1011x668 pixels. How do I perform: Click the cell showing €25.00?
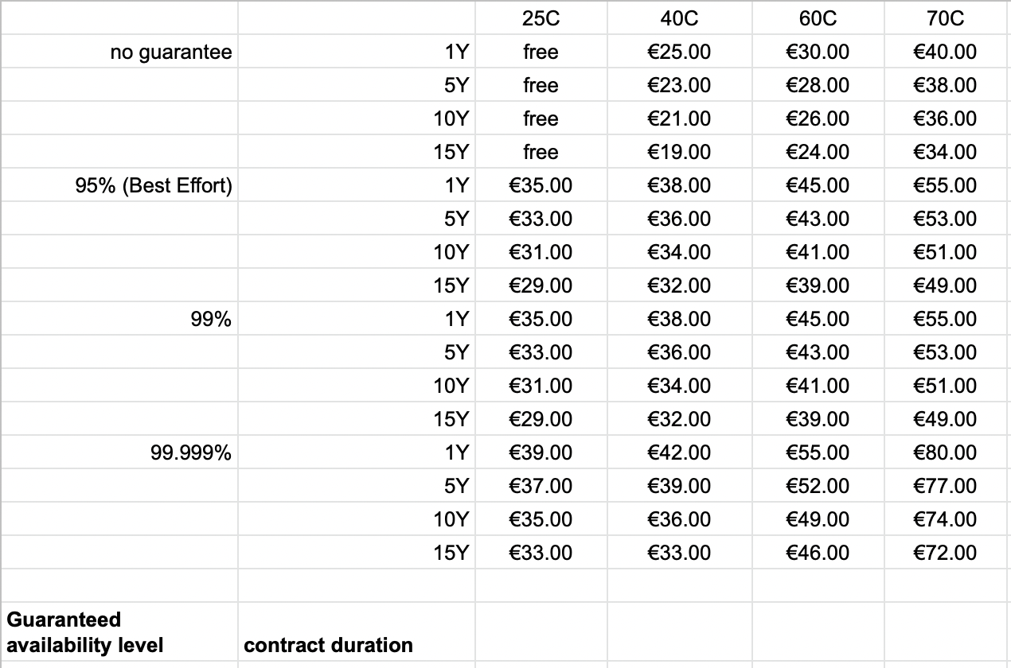point(679,52)
